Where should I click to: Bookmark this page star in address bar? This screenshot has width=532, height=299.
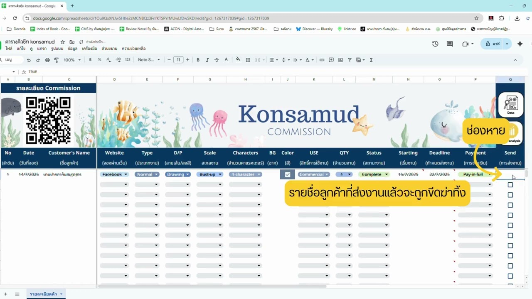(476, 18)
